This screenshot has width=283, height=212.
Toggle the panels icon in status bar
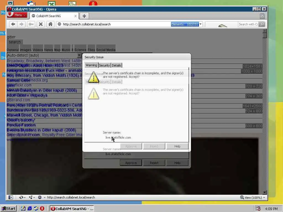pos(11,197)
